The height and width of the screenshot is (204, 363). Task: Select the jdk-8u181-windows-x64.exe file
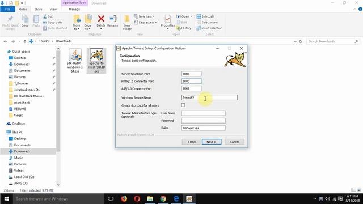75,61
